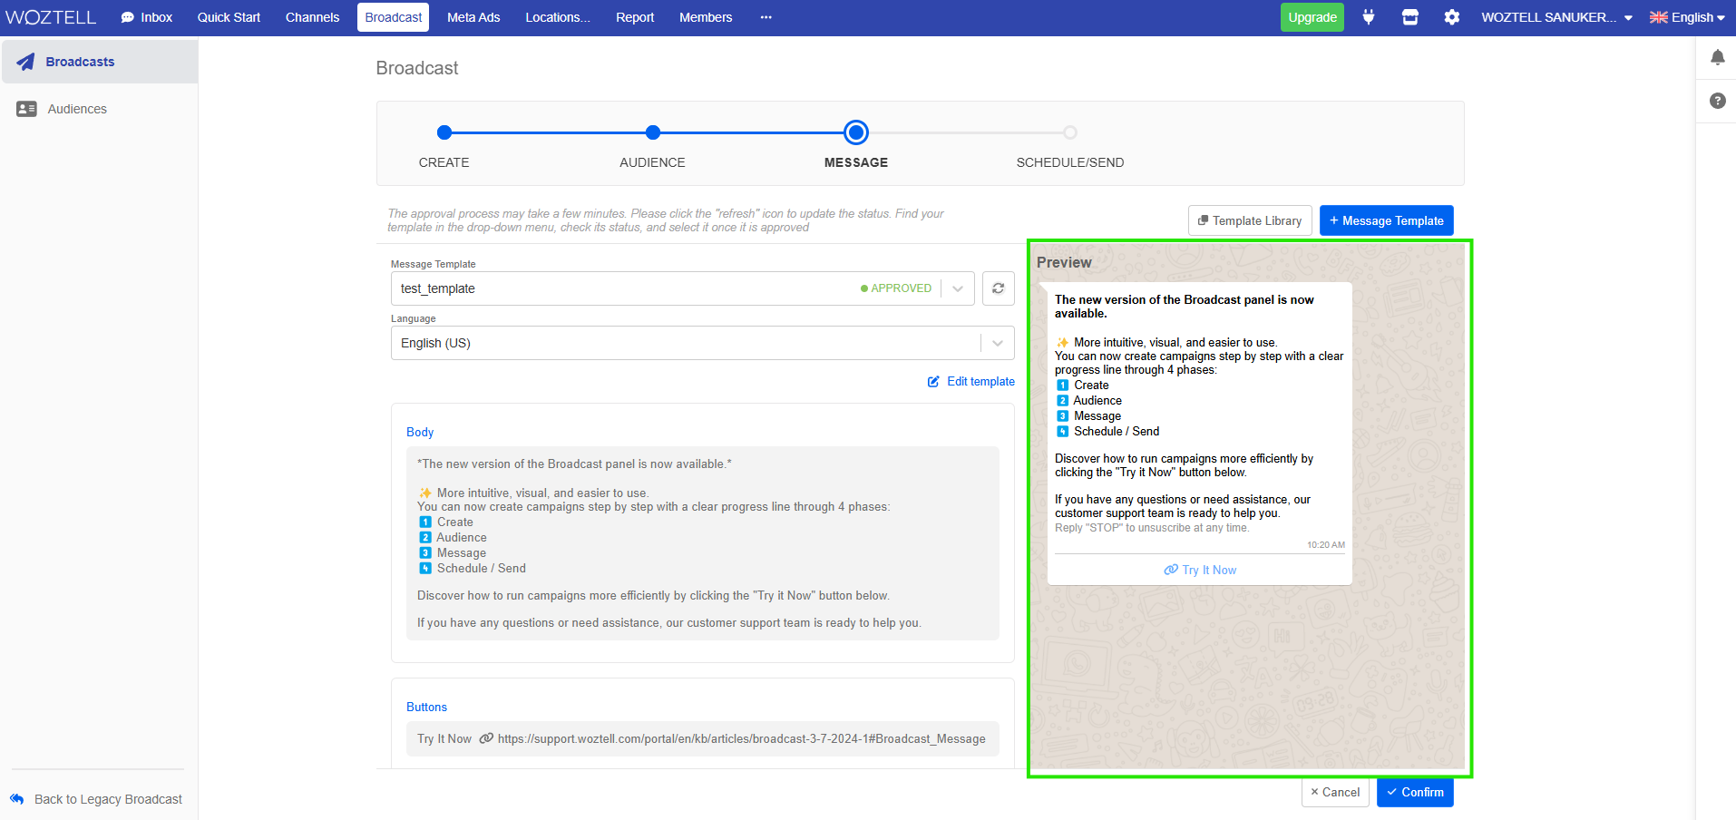The width and height of the screenshot is (1736, 820).
Task: Click the Buttons section heading
Action: point(426,707)
